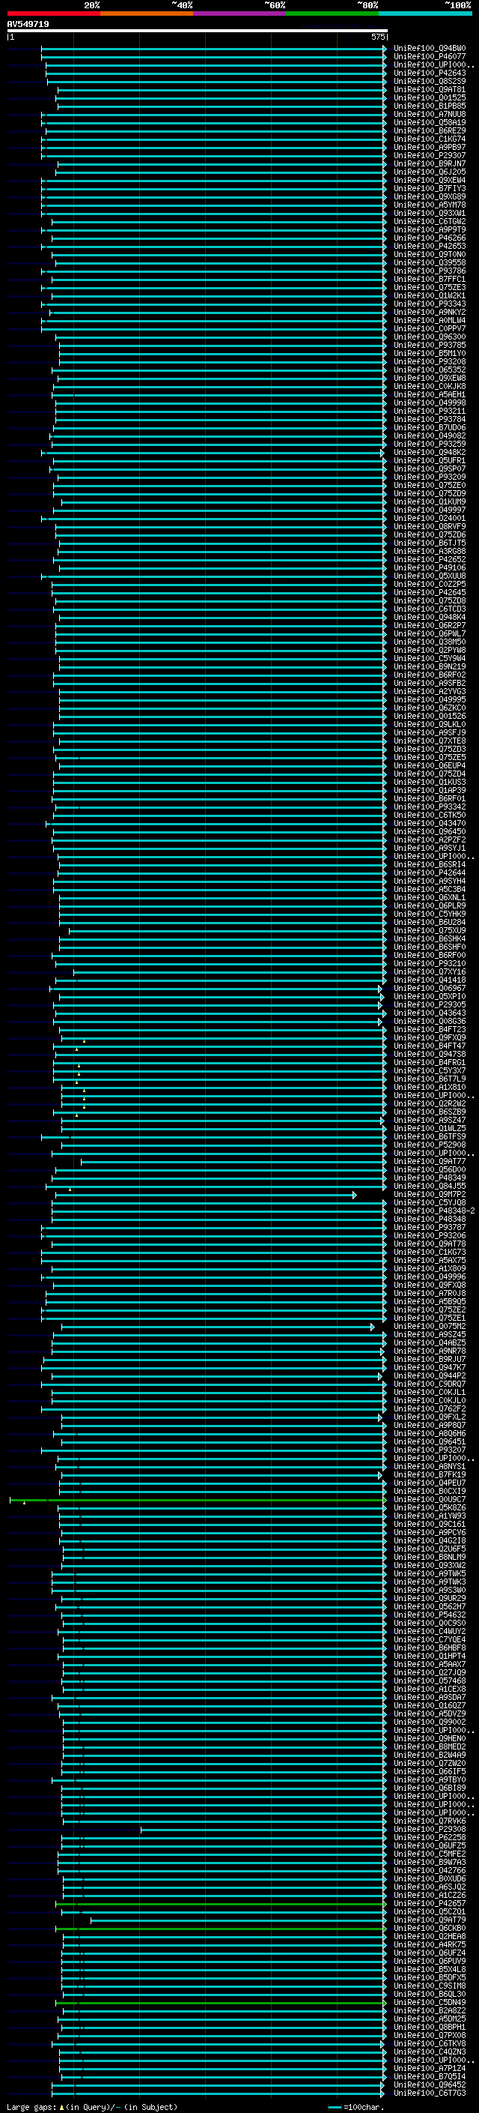This screenshot has width=479, height=2113.
Task: Click hit UniRef100_C1KG73
Action: click(429, 1253)
